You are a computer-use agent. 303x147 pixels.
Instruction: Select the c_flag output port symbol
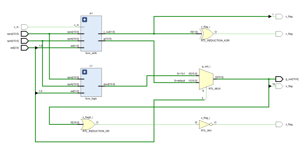279,17
